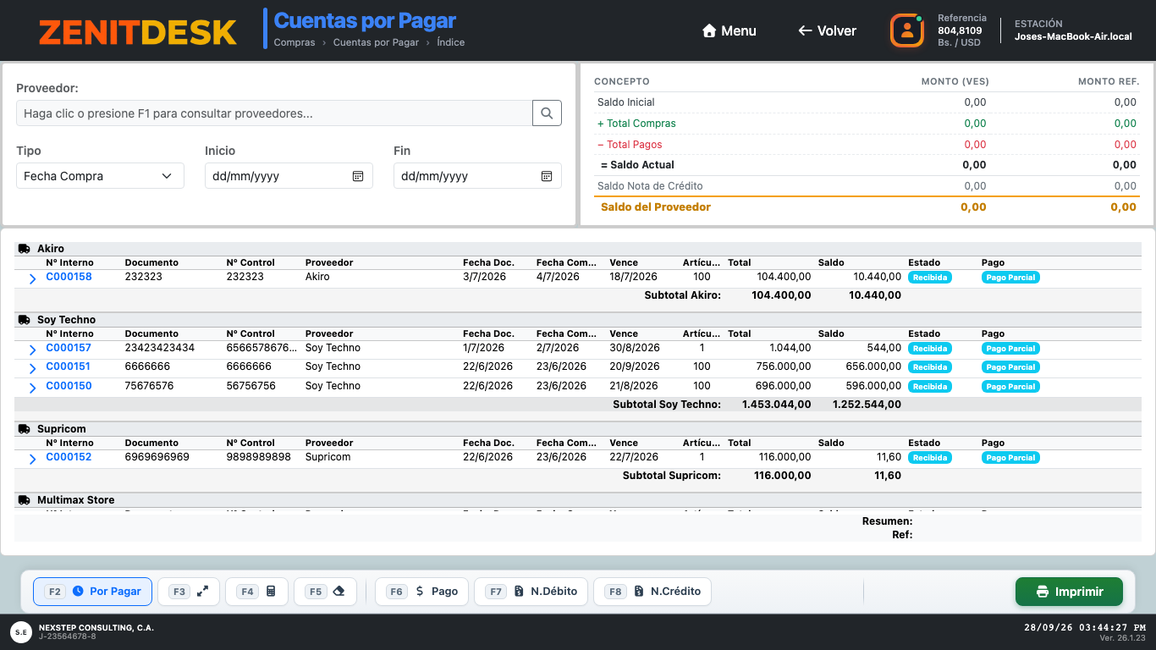Open the Tipo Fecha Compra dropdown

(x=100, y=176)
